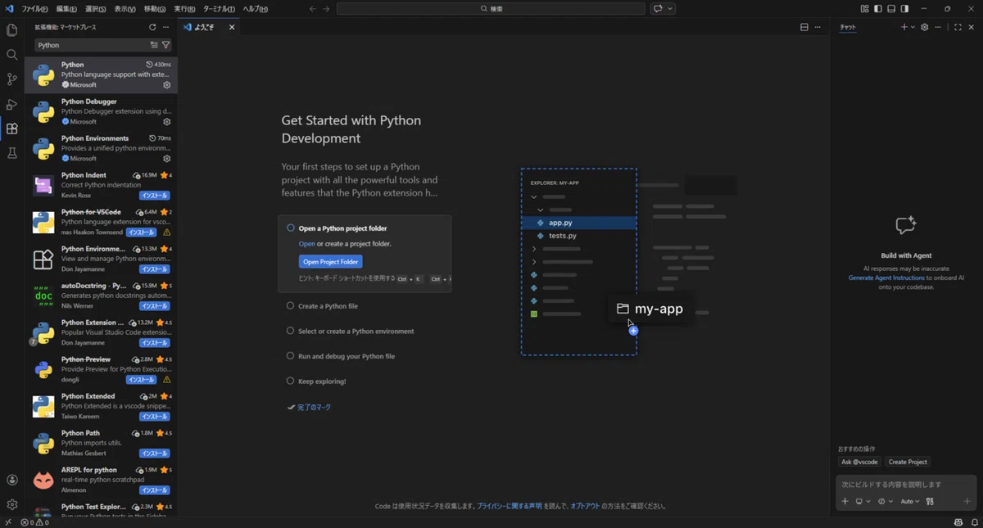Open the errors and warnings status entry
This screenshot has width=983, height=528.
(x=34, y=522)
